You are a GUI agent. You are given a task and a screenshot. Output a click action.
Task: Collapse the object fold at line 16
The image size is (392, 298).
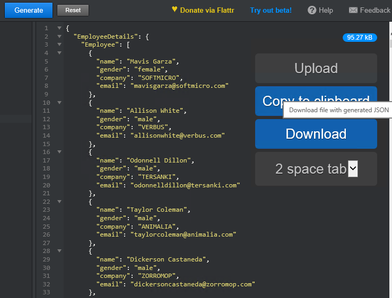coord(59,152)
